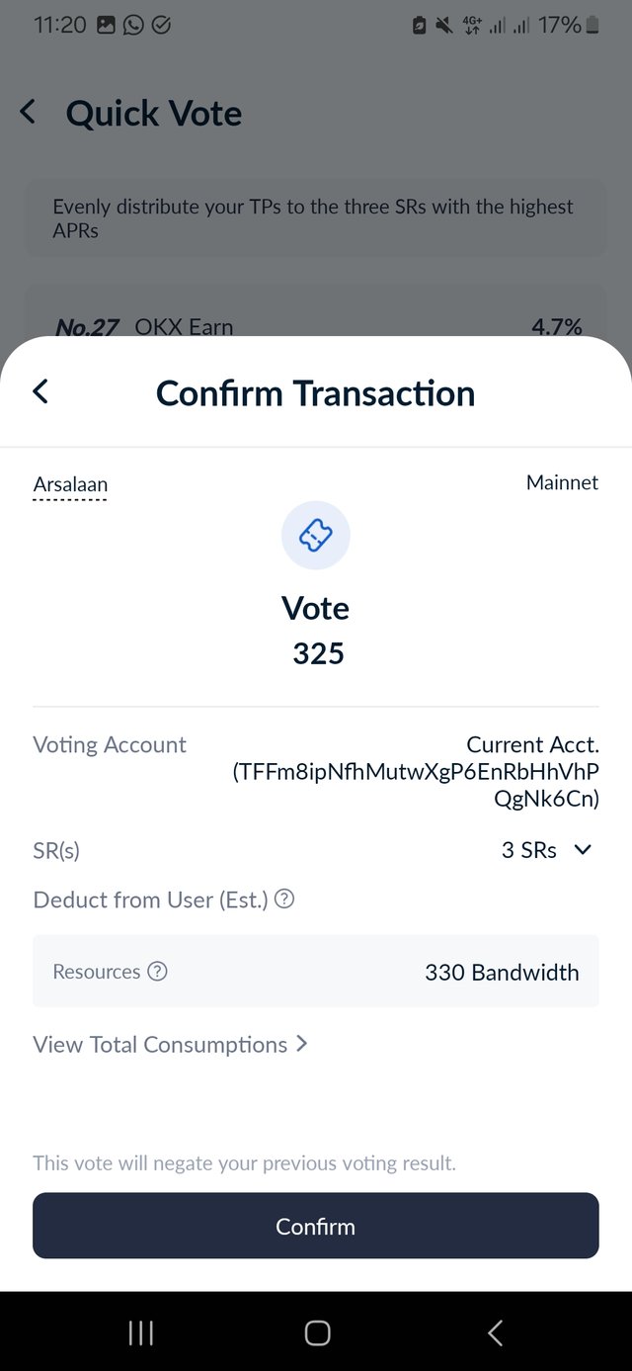
Task: Tap the vote amount 325
Action: (318, 653)
